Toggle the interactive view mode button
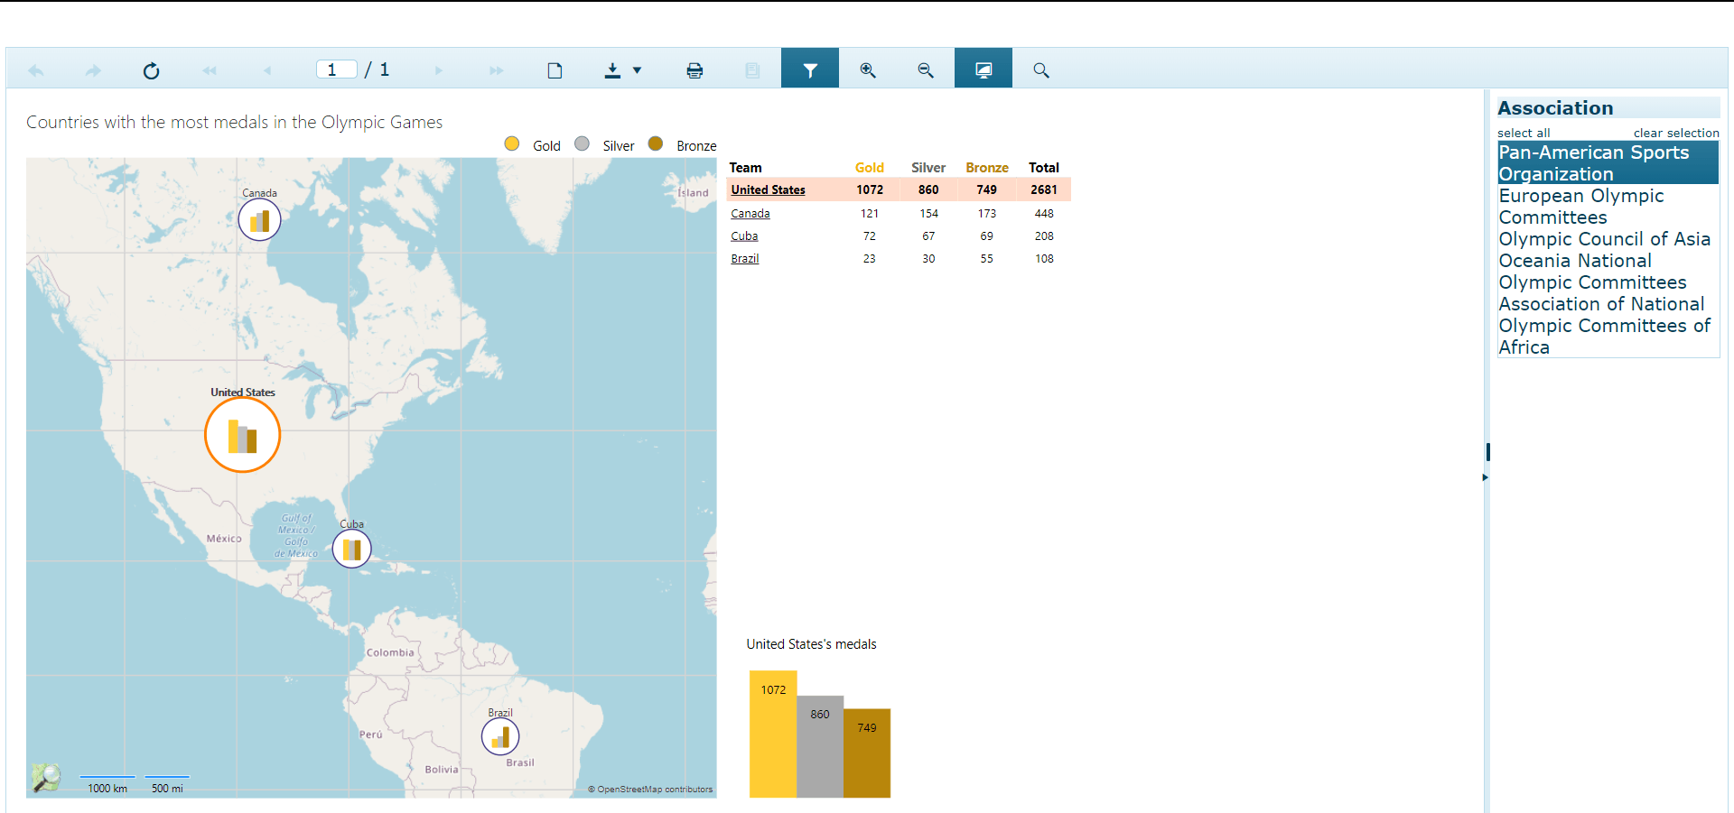Screen dimensions: 1734x813 984,68
